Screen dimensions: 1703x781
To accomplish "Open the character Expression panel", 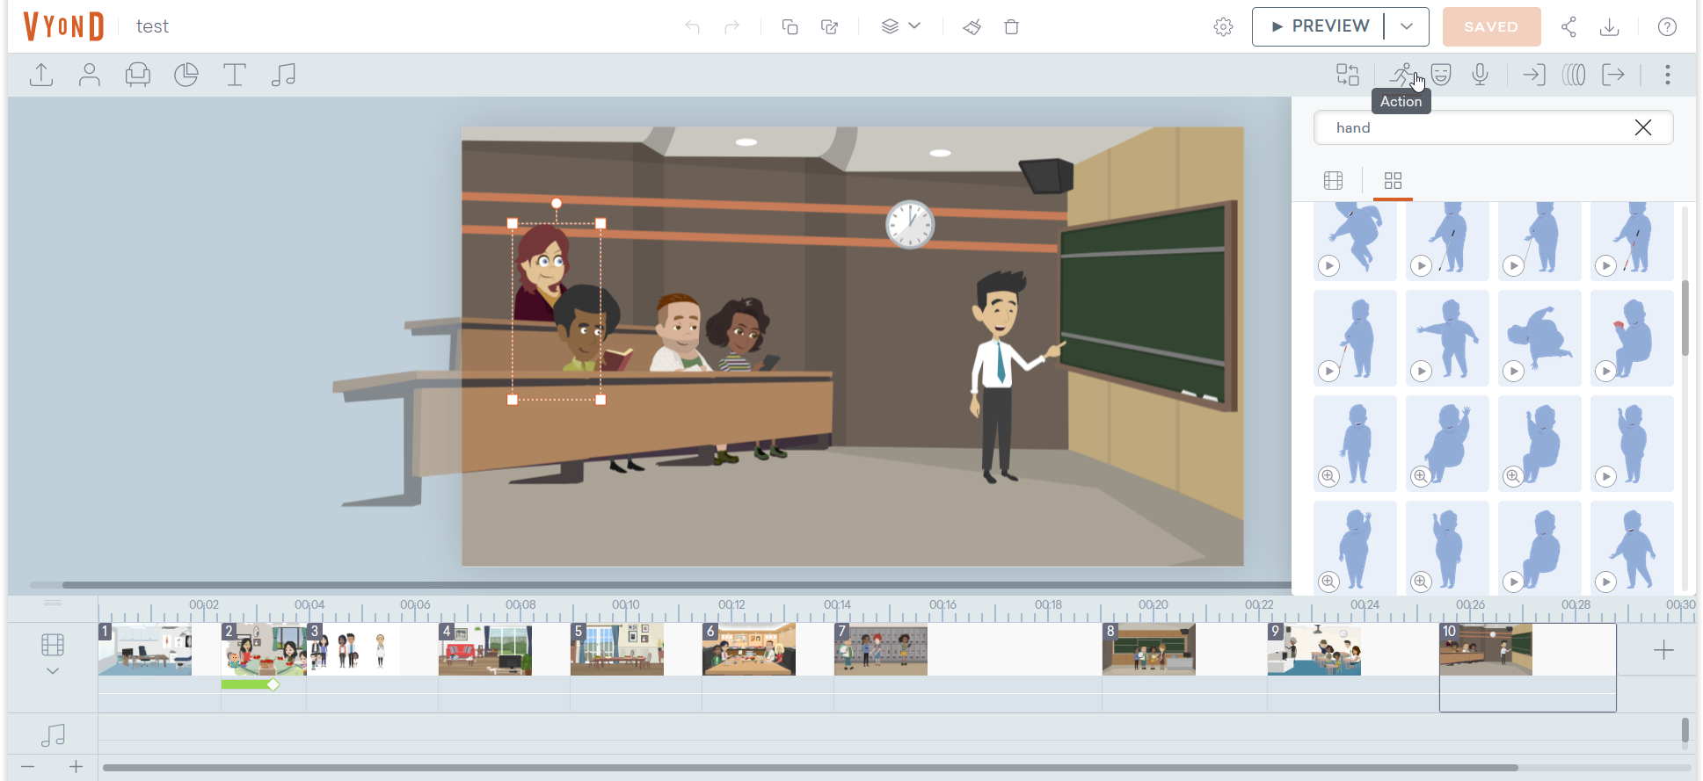I will tap(1441, 76).
